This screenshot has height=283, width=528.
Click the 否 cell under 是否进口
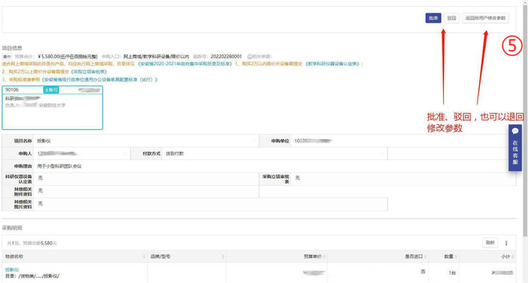click(x=423, y=271)
